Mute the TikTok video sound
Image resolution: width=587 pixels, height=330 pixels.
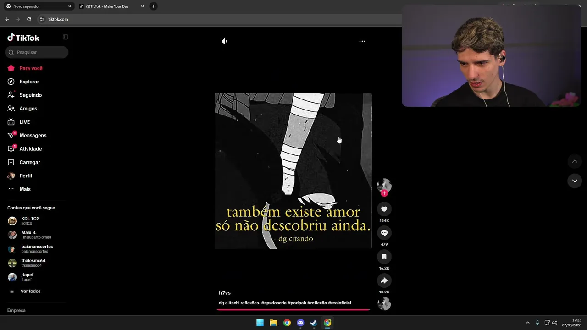coord(224,41)
